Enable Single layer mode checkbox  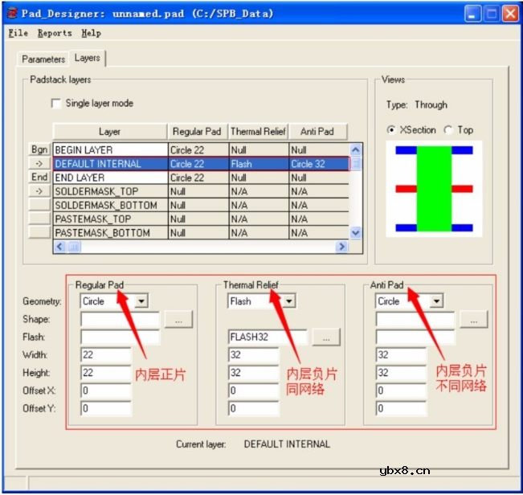(56, 104)
